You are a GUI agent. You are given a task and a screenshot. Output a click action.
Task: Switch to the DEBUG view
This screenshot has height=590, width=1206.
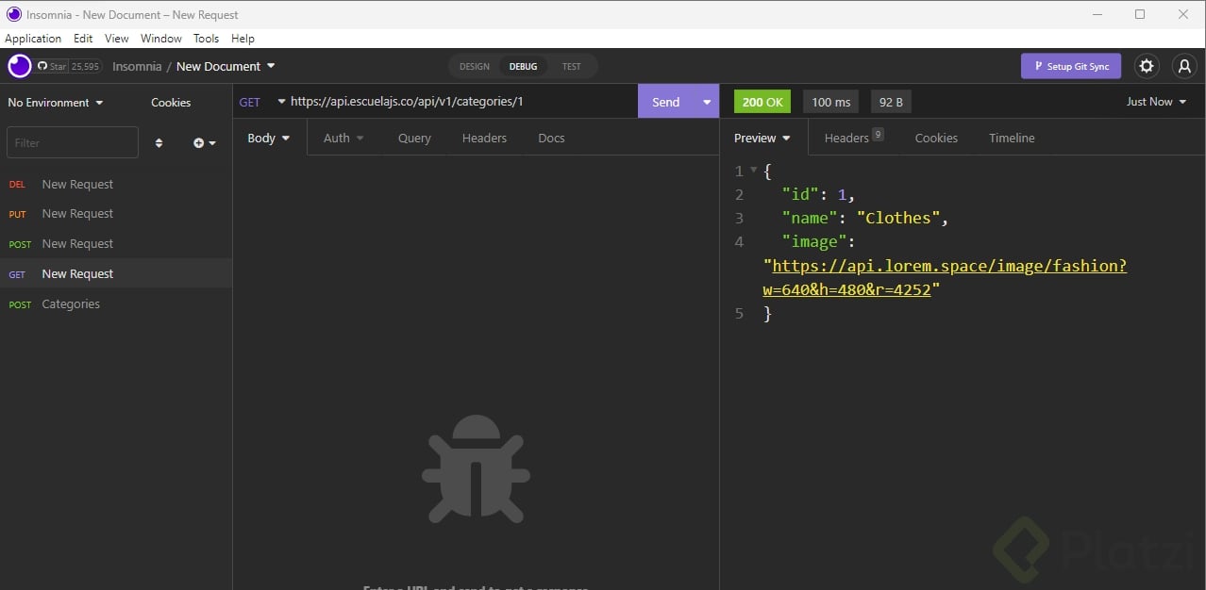click(x=523, y=66)
